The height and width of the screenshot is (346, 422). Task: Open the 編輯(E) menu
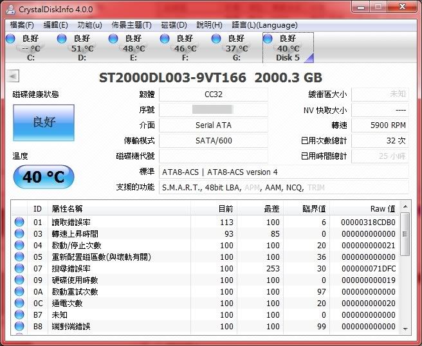tap(55, 25)
